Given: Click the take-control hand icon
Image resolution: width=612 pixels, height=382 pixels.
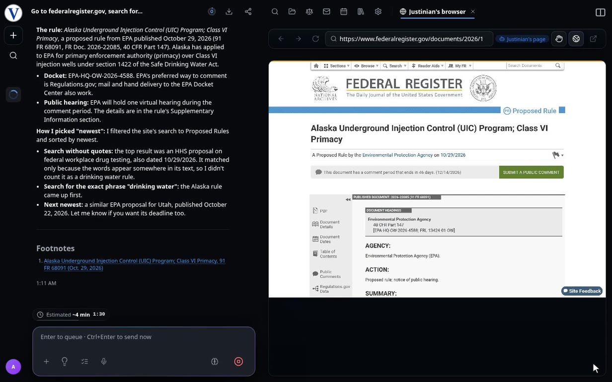Looking at the screenshot, I should (559, 39).
